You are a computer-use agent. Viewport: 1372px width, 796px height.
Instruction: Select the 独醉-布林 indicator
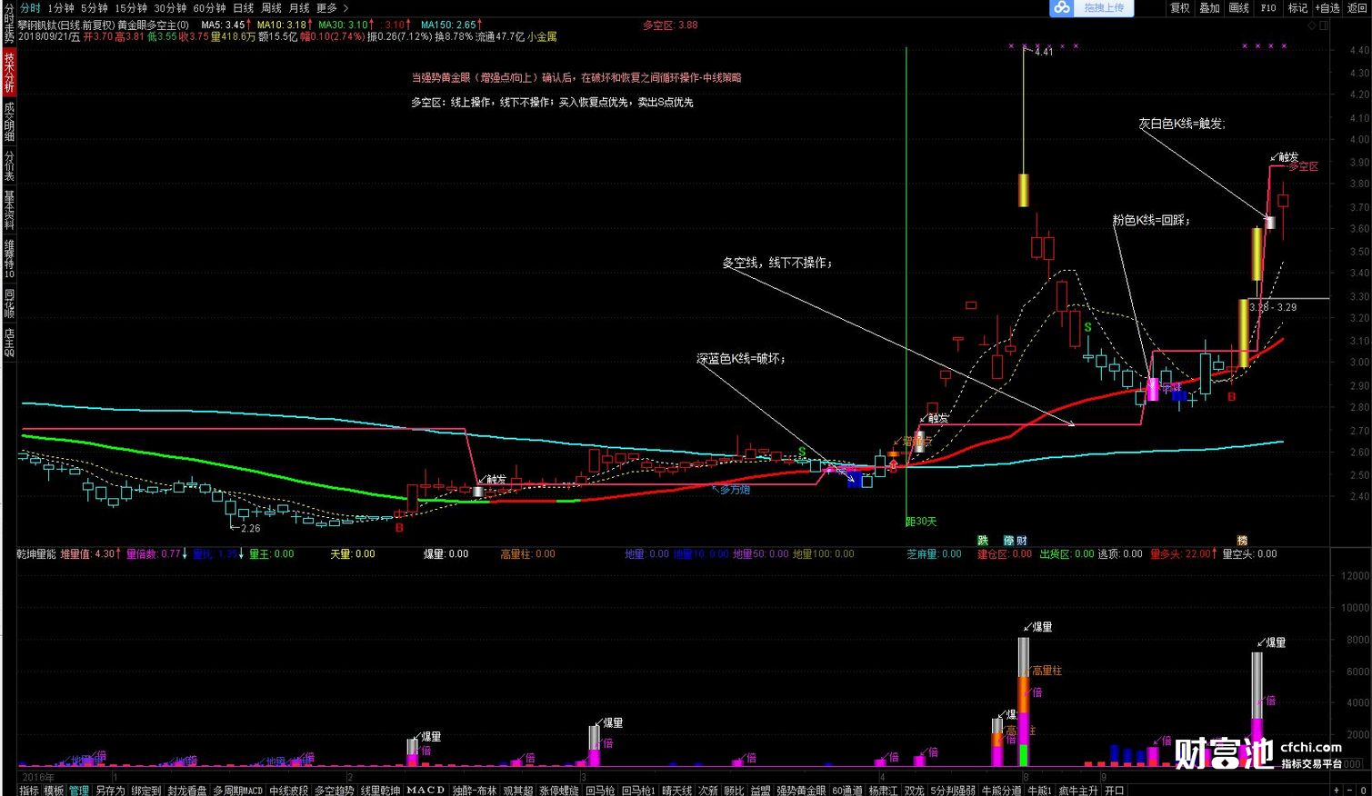(x=475, y=791)
